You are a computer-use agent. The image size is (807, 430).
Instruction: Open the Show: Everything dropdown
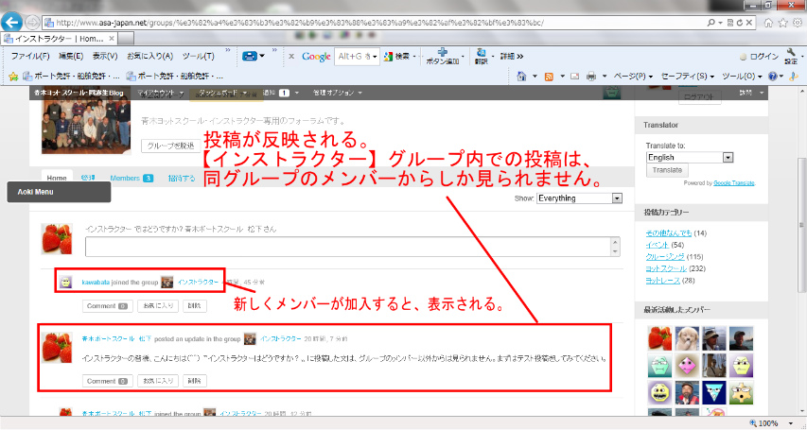(579, 198)
